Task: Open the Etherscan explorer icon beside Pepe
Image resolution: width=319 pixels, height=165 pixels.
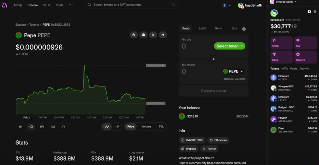Action: click(x=134, y=35)
